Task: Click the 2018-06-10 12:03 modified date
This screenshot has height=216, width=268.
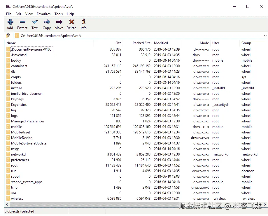Action: click(x=167, y=176)
